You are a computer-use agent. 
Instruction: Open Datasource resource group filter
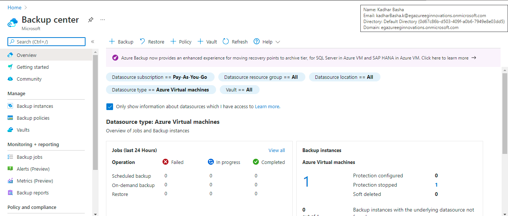(x=262, y=77)
